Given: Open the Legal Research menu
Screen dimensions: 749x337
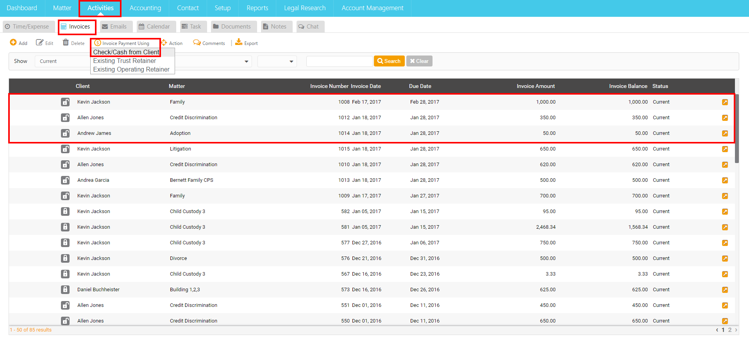Looking at the screenshot, I should click(x=305, y=8).
